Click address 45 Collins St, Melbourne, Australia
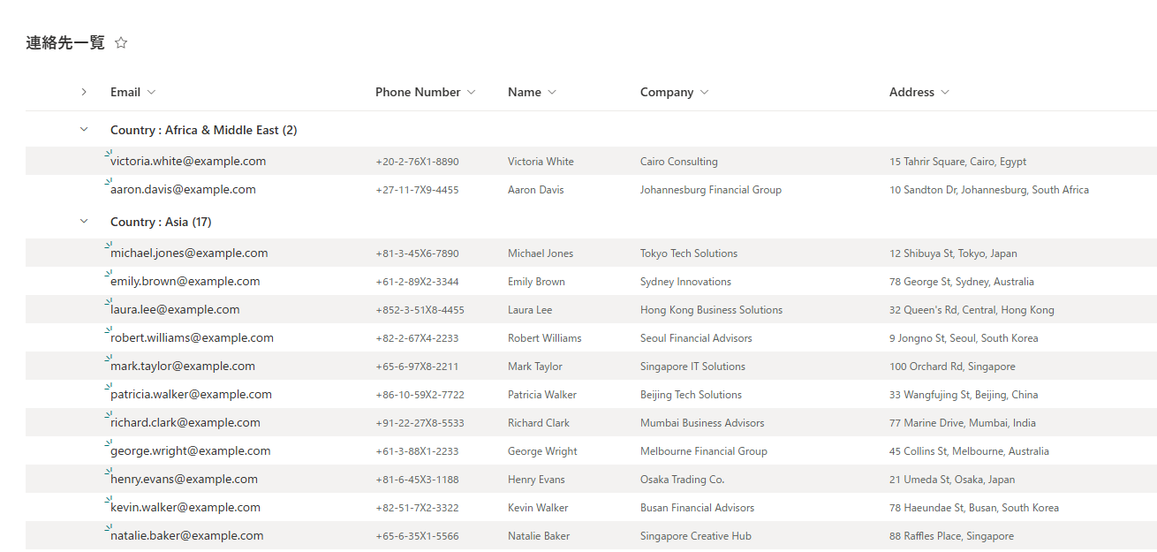The image size is (1157, 552). (x=969, y=451)
